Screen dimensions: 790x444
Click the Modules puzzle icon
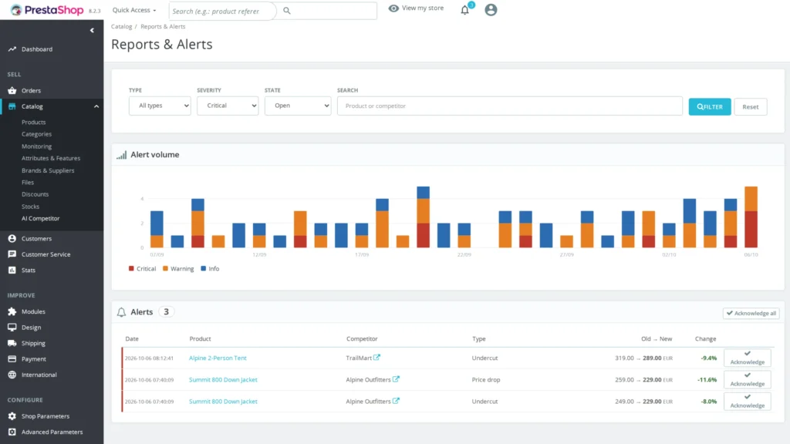[x=12, y=311]
